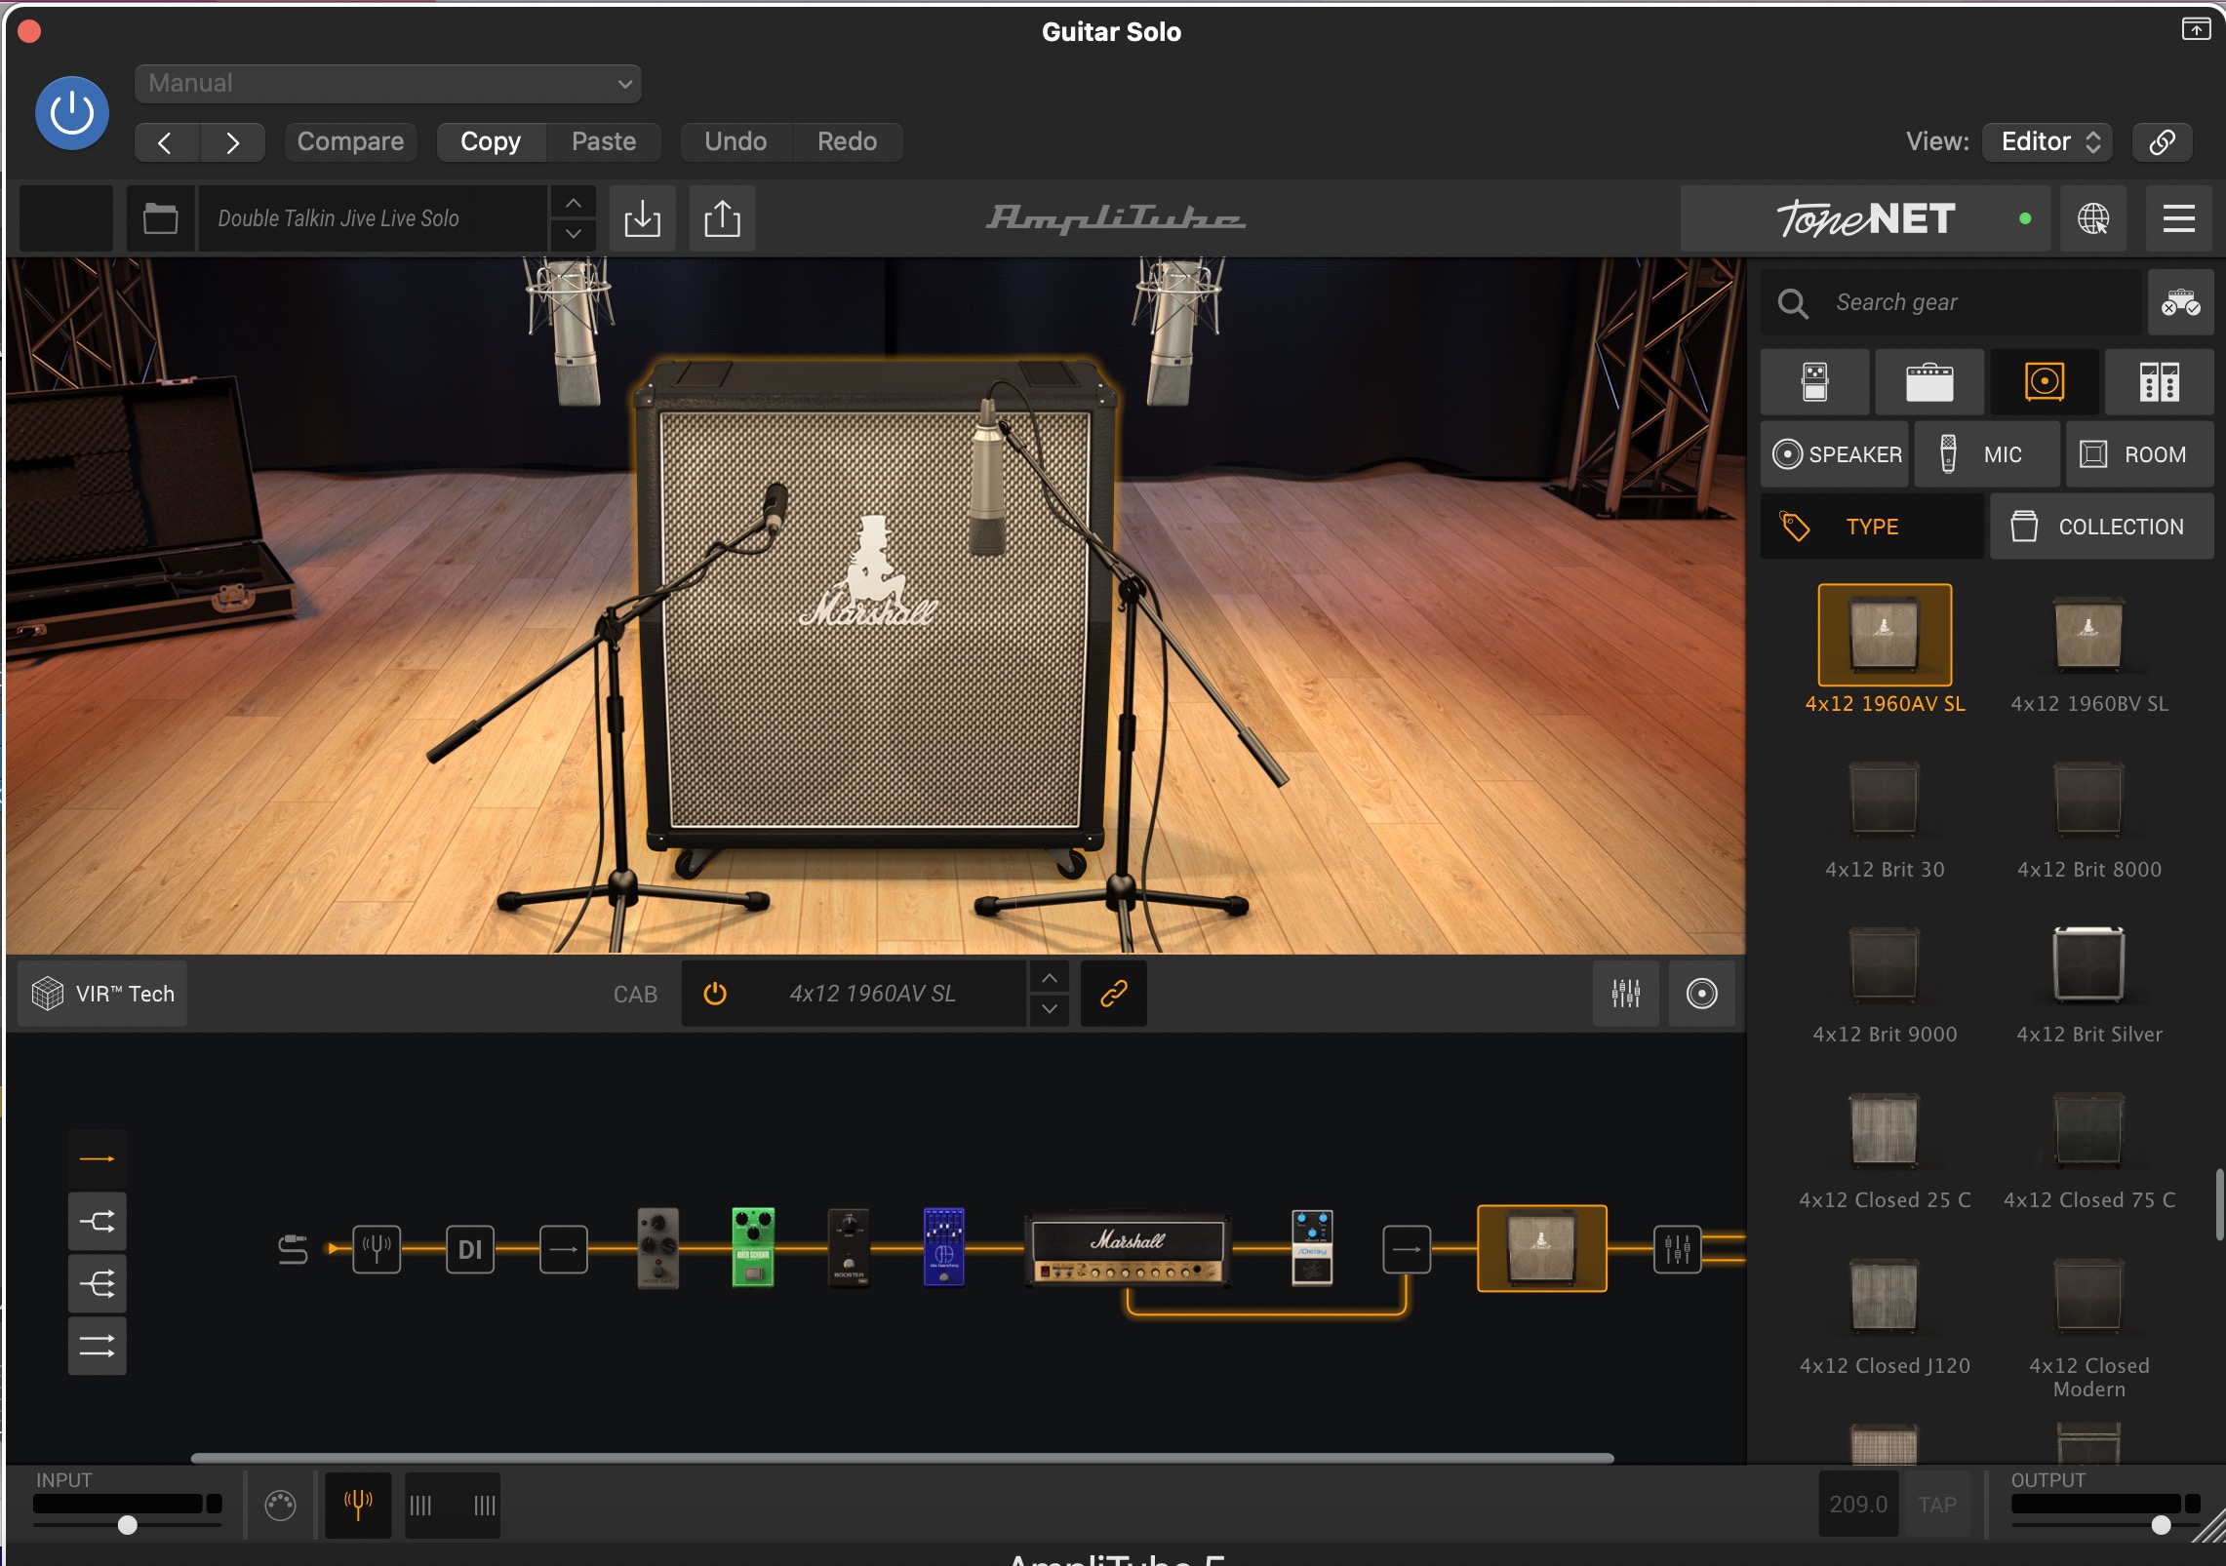The height and width of the screenshot is (1566, 2226).
Task: Open the preset browser folder icon
Action: pos(160,218)
